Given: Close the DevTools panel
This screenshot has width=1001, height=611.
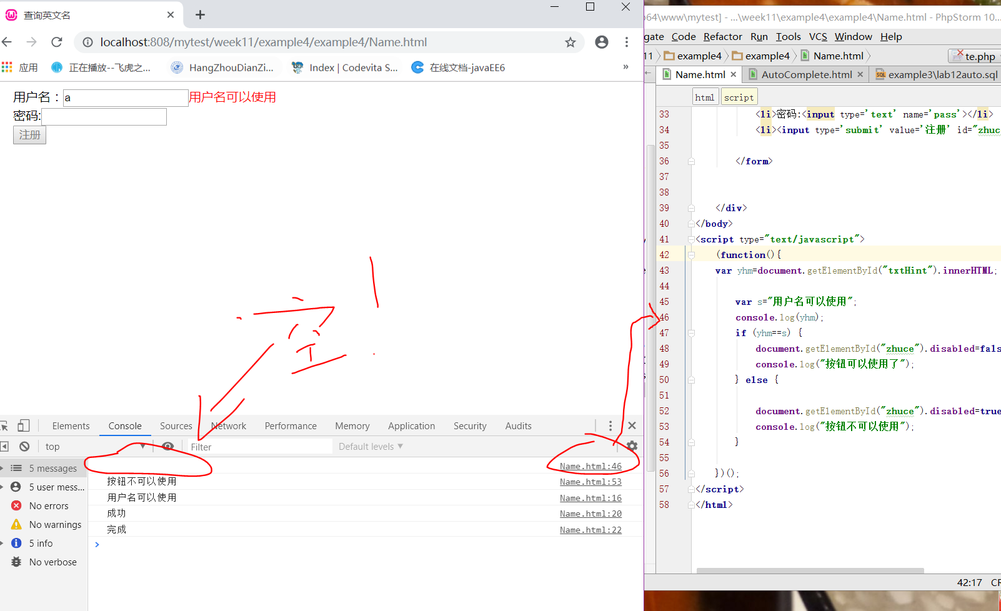Looking at the screenshot, I should tap(632, 425).
